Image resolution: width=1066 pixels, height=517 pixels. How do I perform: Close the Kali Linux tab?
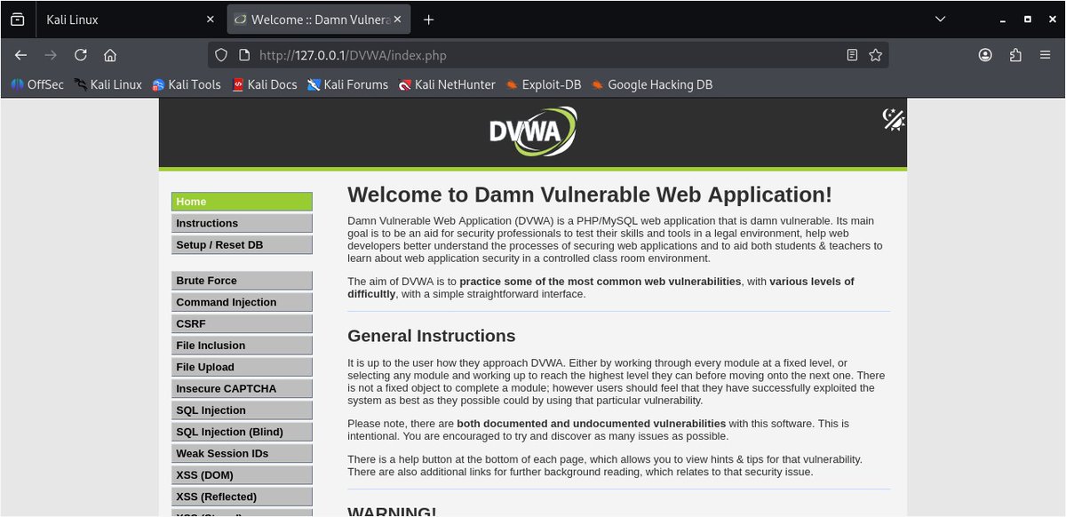(211, 19)
